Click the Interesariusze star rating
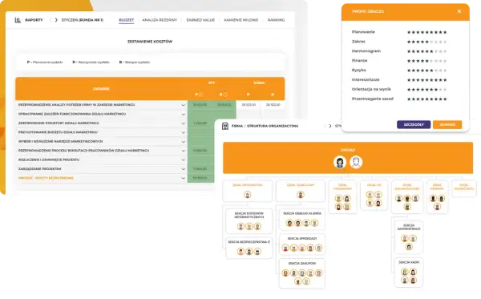This screenshot has width=481, height=299. pos(426,80)
